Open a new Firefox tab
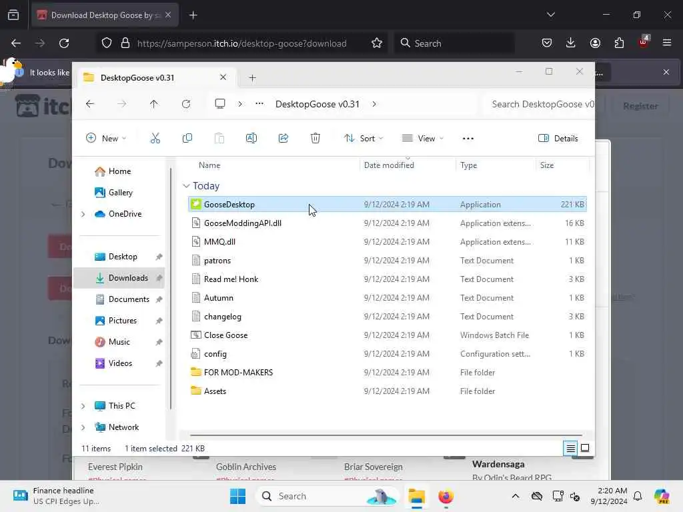Screen dimensions: 683x512 [x=193, y=15]
